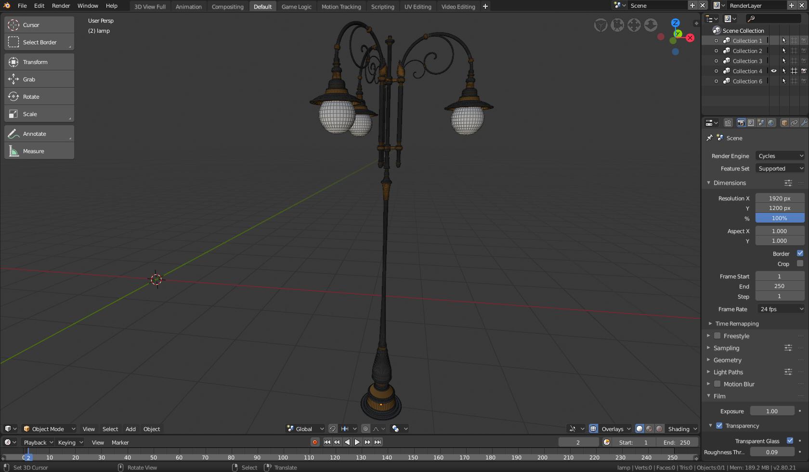Image resolution: width=809 pixels, height=472 pixels.
Task: Open the File menu
Action: pyautogui.click(x=22, y=6)
